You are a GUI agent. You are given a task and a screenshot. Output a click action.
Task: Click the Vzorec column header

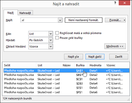(117, 65)
